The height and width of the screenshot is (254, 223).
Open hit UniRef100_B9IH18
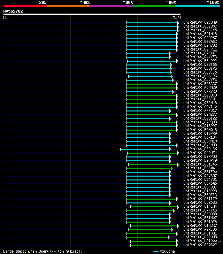point(200,34)
